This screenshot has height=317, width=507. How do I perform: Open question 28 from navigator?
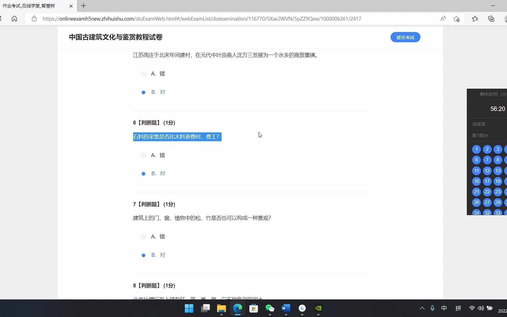pos(498,202)
